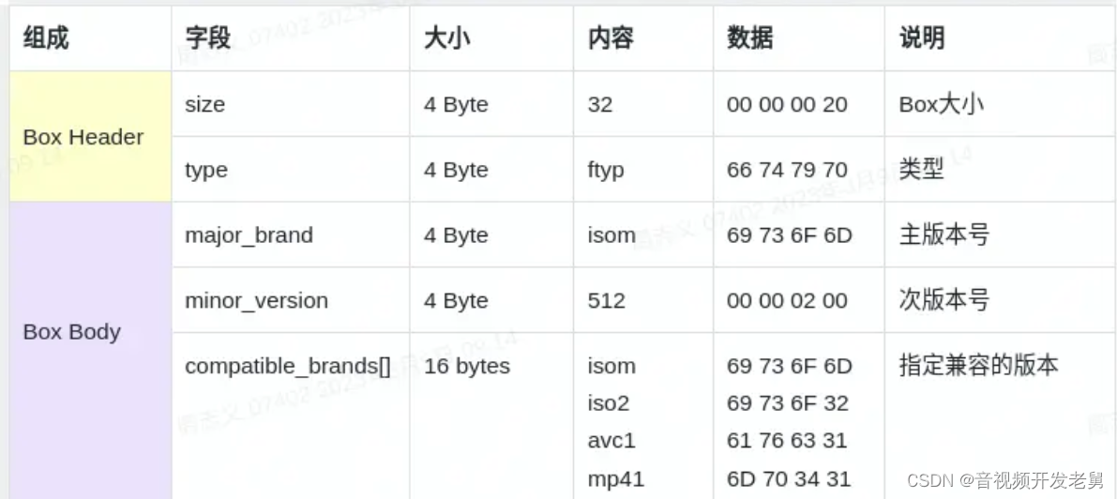Click the 512 content value
1117x499 pixels.
[x=606, y=300]
